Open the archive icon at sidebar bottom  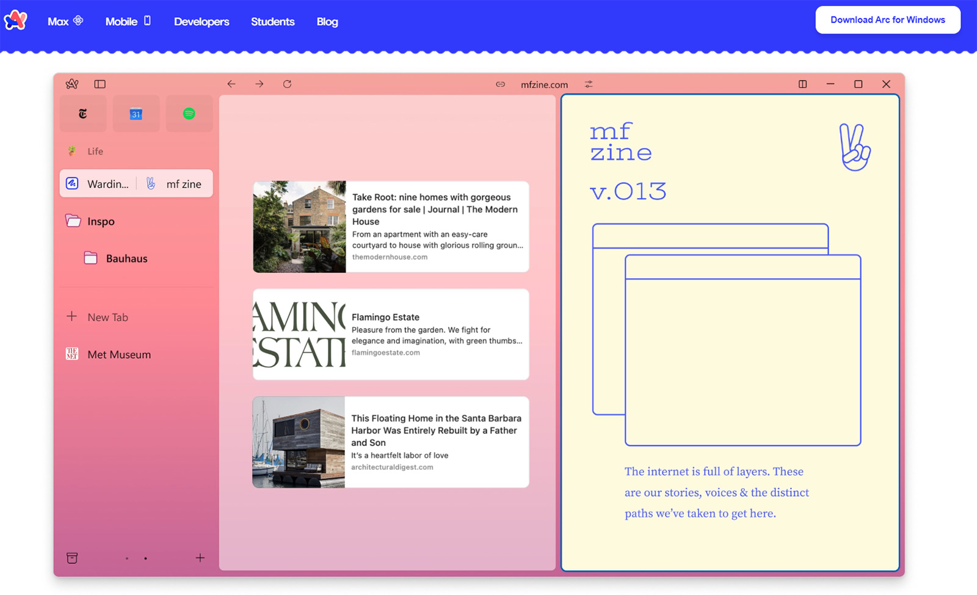tap(72, 558)
